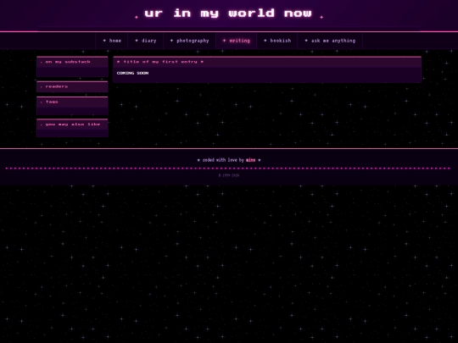
Task: Follow the "minx" credit link in the footer
Action: [x=250, y=160]
